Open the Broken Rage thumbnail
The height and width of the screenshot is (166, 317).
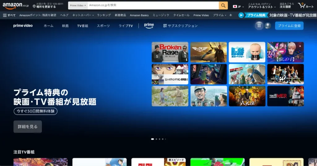tap(170, 52)
